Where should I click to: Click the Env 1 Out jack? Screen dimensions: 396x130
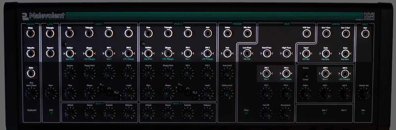(x=326, y=34)
